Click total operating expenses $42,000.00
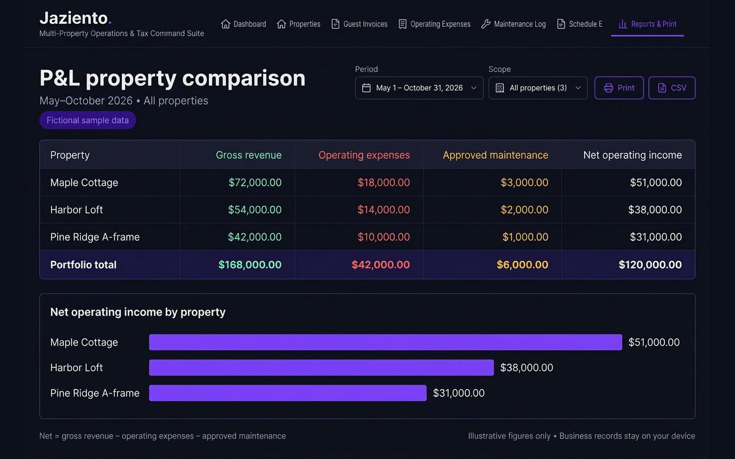735x459 pixels. (381, 265)
